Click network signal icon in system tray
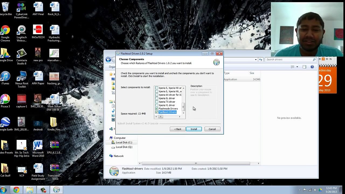This screenshot has width=345, height=194. [x=310, y=190]
